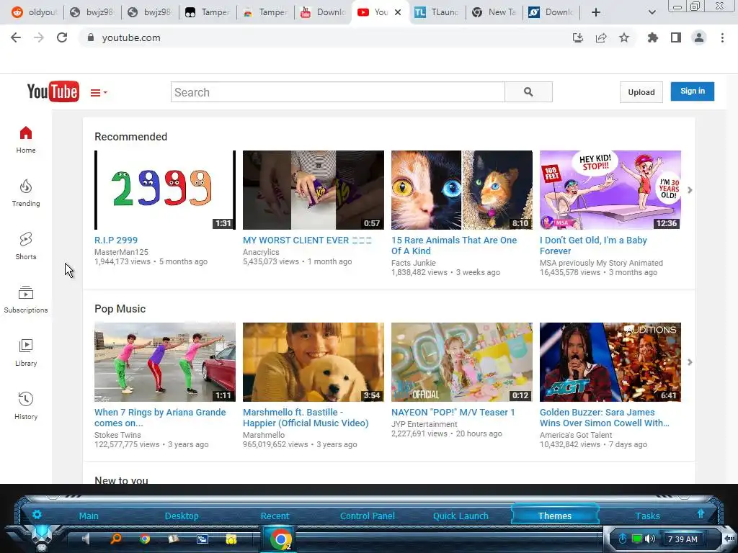Open the History clock icon
Screen dimensions: 738x553
[26, 399]
